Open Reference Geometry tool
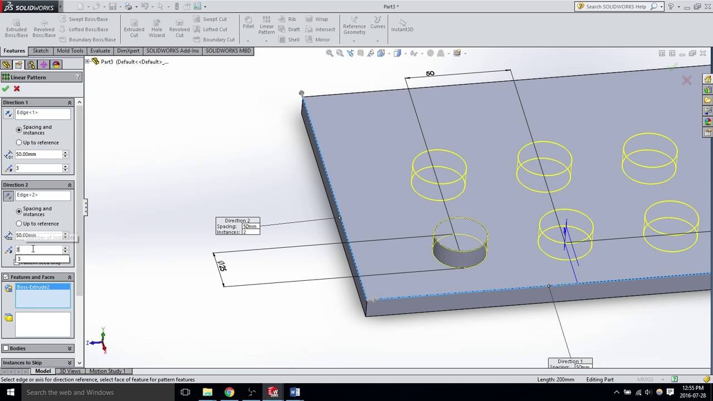The width and height of the screenshot is (713, 401). [x=354, y=25]
